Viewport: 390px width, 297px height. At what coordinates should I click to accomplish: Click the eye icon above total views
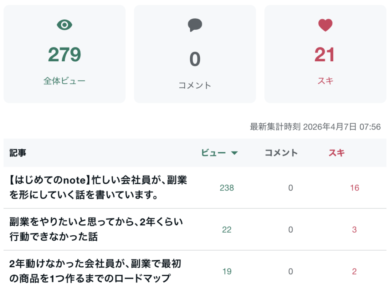(x=64, y=25)
